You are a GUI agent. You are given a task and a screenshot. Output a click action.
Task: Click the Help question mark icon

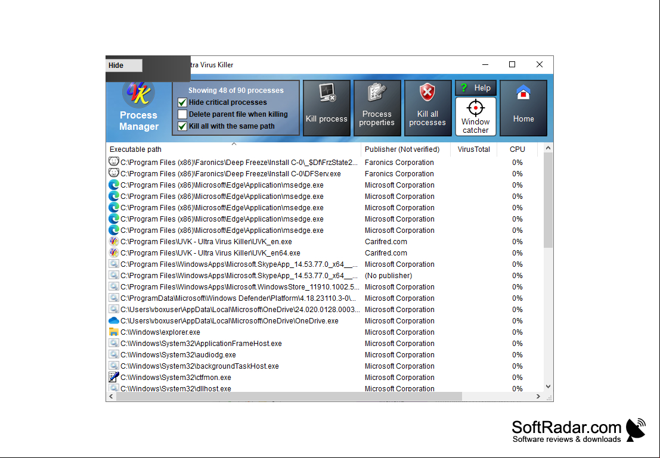pos(464,88)
